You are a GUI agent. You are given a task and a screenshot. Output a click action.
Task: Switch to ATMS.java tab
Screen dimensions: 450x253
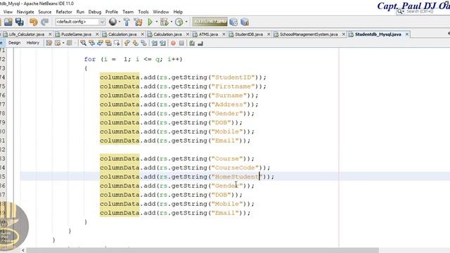click(208, 34)
